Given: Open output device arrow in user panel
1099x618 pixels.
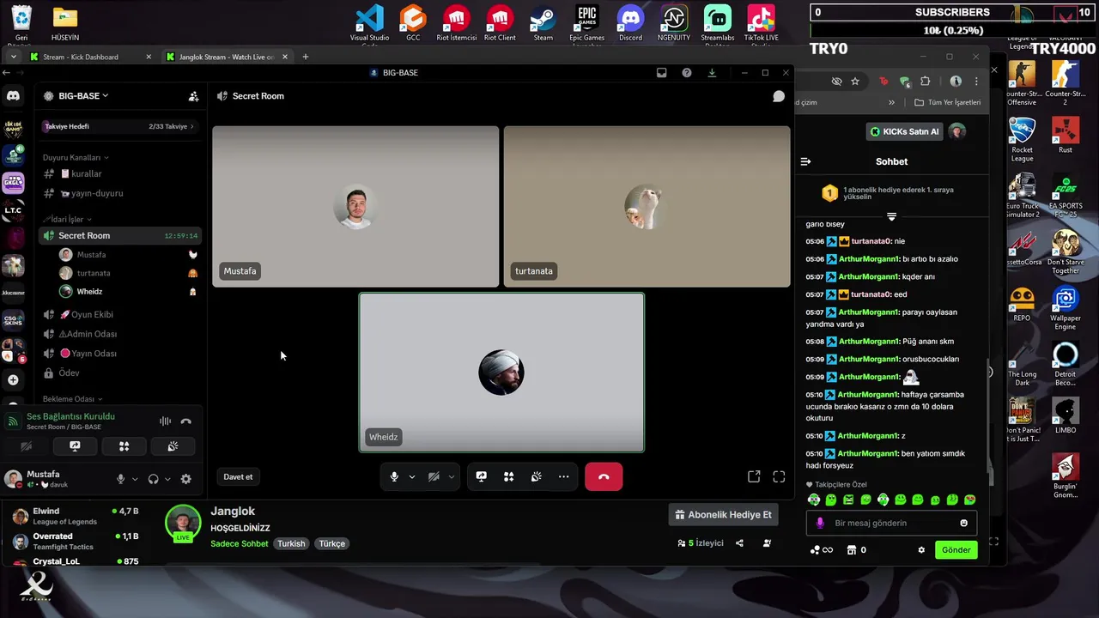Looking at the screenshot, I should (x=167, y=479).
